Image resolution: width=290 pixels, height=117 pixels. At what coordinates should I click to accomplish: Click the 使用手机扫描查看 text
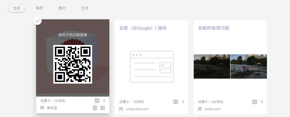tap(73, 35)
